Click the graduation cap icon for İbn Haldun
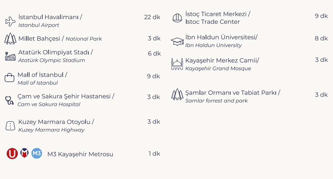The height and width of the screenshot is (179, 333). pyautogui.click(x=177, y=41)
